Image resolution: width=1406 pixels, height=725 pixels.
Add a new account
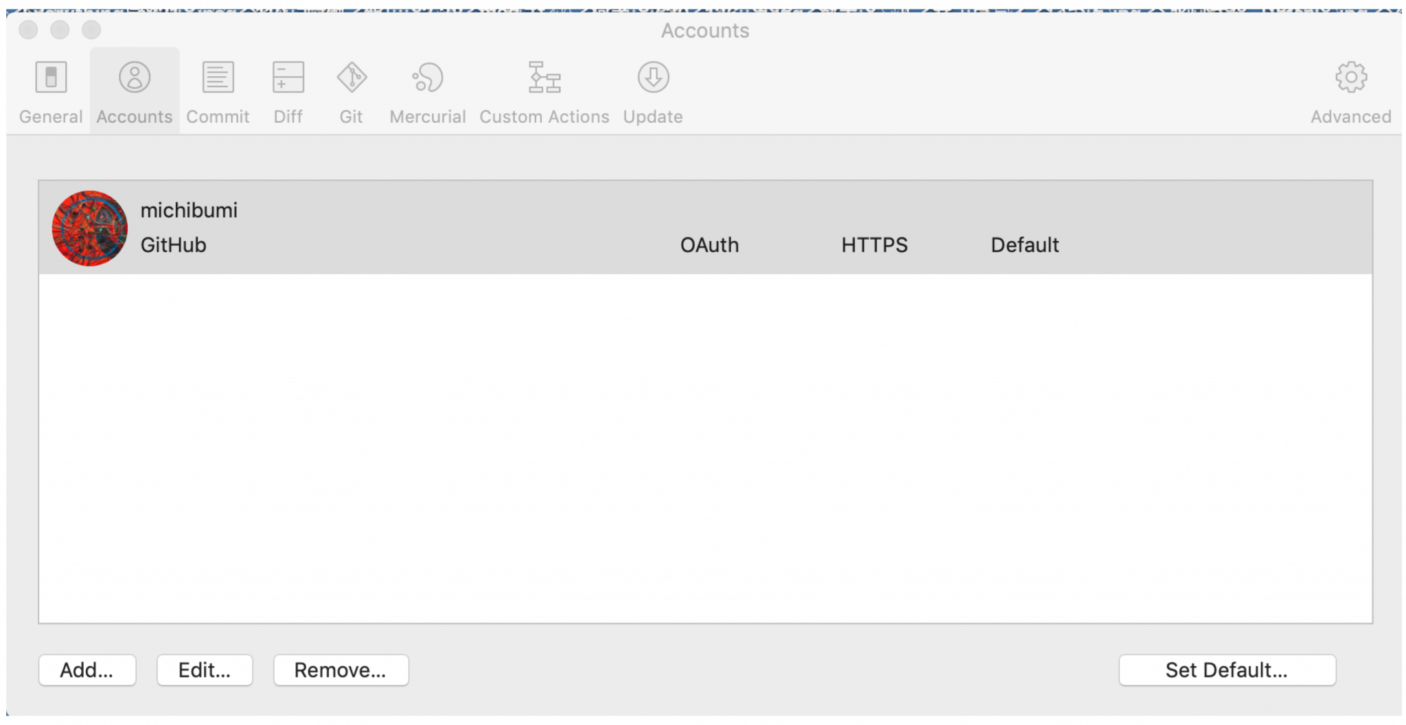[x=87, y=671]
